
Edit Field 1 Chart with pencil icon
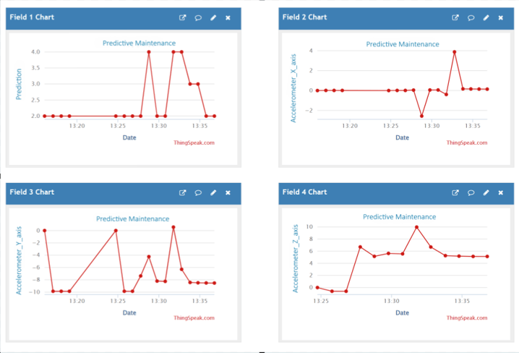click(x=213, y=17)
